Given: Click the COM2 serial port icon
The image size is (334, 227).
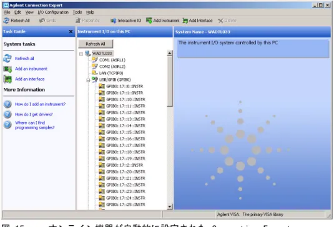Looking at the screenshot, I should (94, 66).
